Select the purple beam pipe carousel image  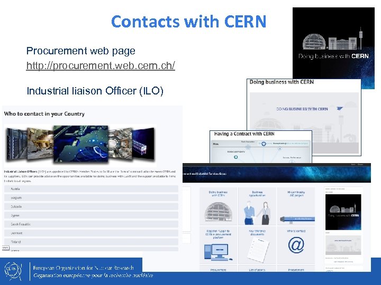pos(143,144)
